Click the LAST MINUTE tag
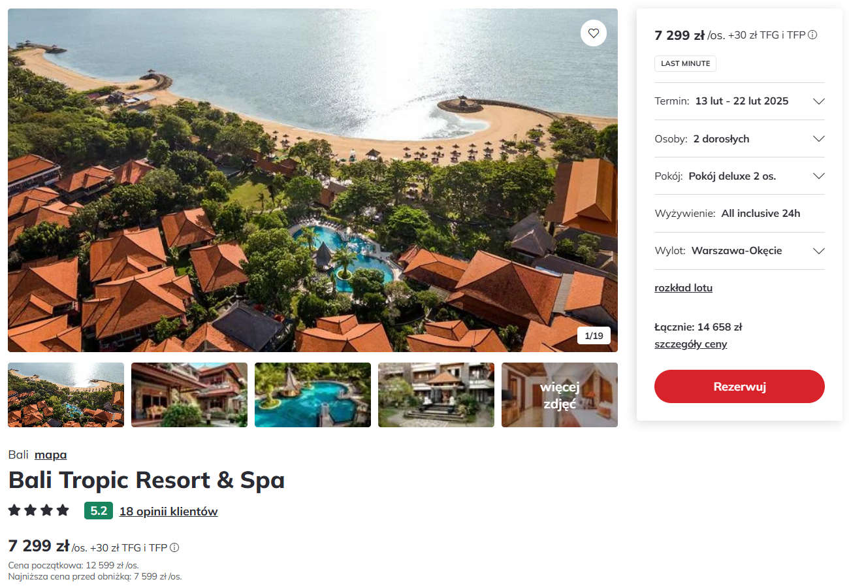Screen dimensions: 849x586 pos(685,63)
